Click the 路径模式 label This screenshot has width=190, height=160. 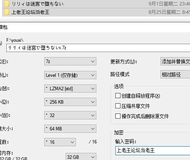120,74
